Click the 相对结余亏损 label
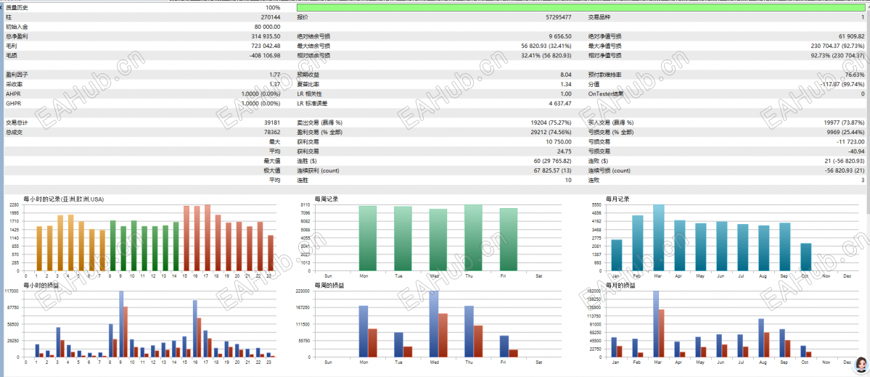870x377 pixels. [313, 55]
